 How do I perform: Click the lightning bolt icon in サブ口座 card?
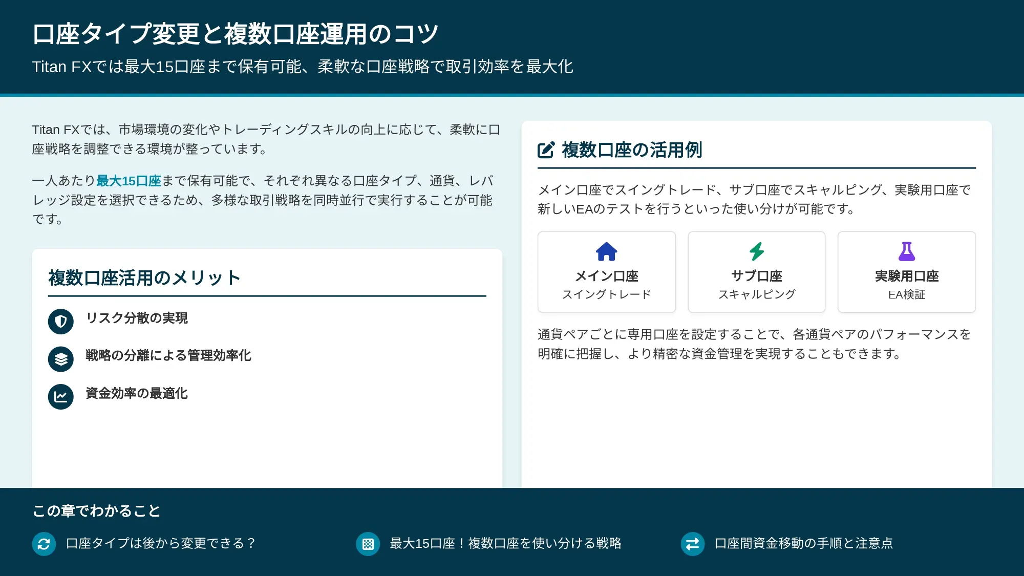757,251
